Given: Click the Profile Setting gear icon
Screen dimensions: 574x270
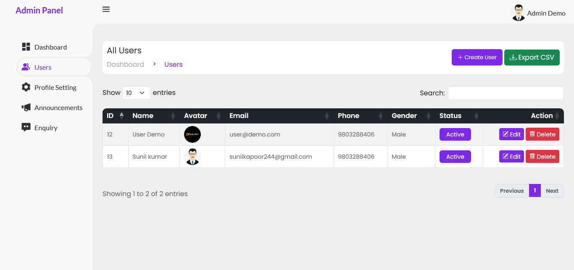Looking at the screenshot, I should click(26, 87).
